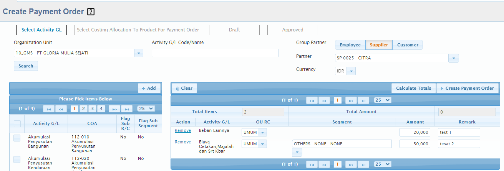Viewport: 504px width, 171px height.
Task: Remove the Biaya Cetakan,Majalah row
Action: click(x=182, y=142)
